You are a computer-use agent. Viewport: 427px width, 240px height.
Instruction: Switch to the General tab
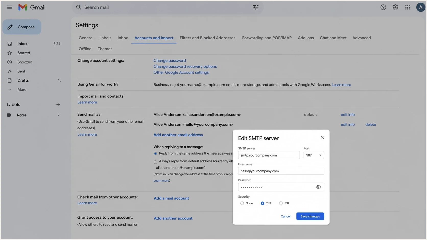[x=86, y=38]
